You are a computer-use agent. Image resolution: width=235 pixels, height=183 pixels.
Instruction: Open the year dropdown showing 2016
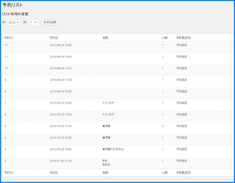[13, 22]
